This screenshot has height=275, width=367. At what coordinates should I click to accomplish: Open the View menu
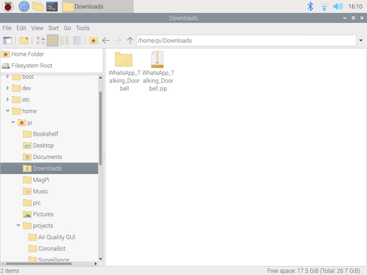point(37,28)
